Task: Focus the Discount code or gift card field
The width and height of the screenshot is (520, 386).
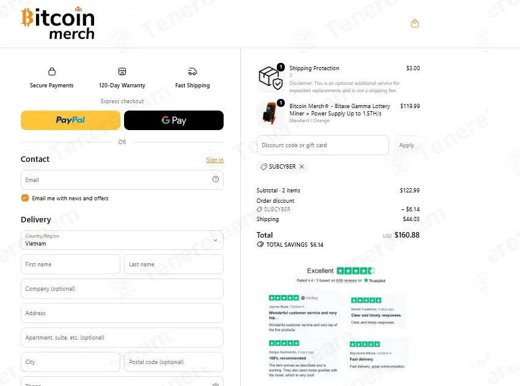Action: (x=323, y=145)
